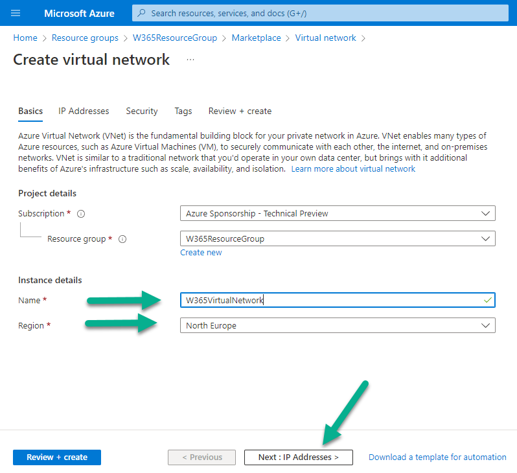Screen dimensions: 517x473
Task: Click the Create virtual network title
Action: (91, 60)
